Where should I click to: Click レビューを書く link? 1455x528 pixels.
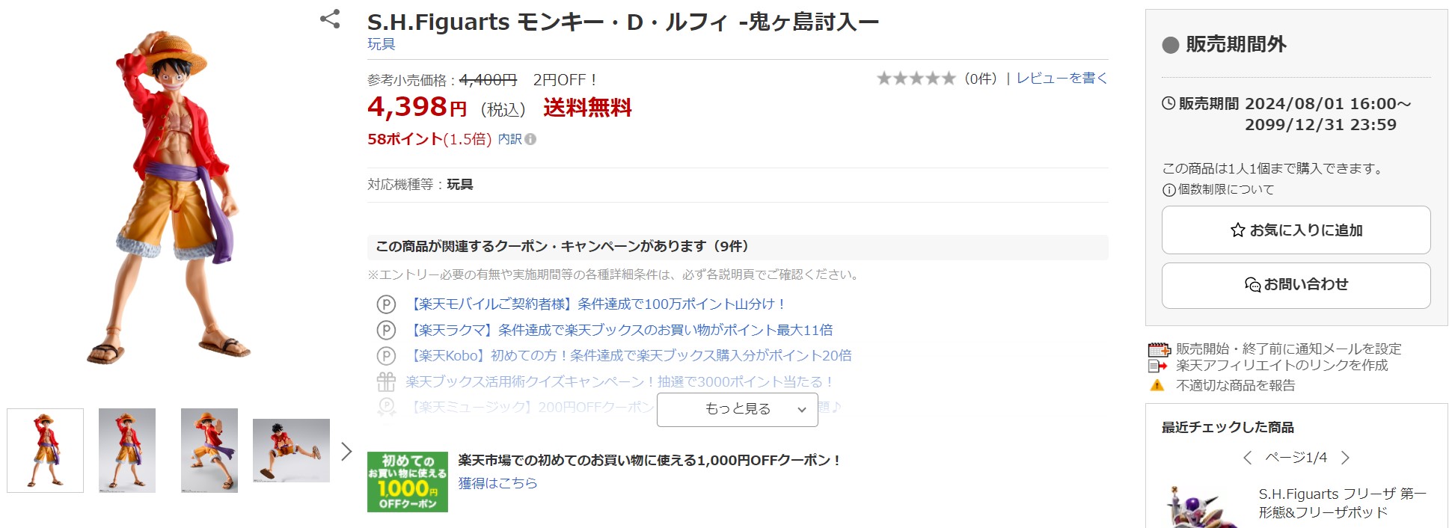tap(1062, 78)
